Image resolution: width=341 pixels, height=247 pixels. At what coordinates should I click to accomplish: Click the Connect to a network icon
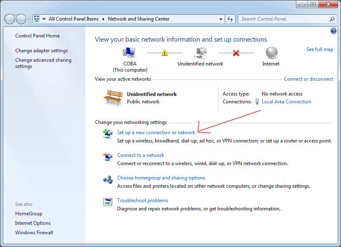click(x=108, y=157)
